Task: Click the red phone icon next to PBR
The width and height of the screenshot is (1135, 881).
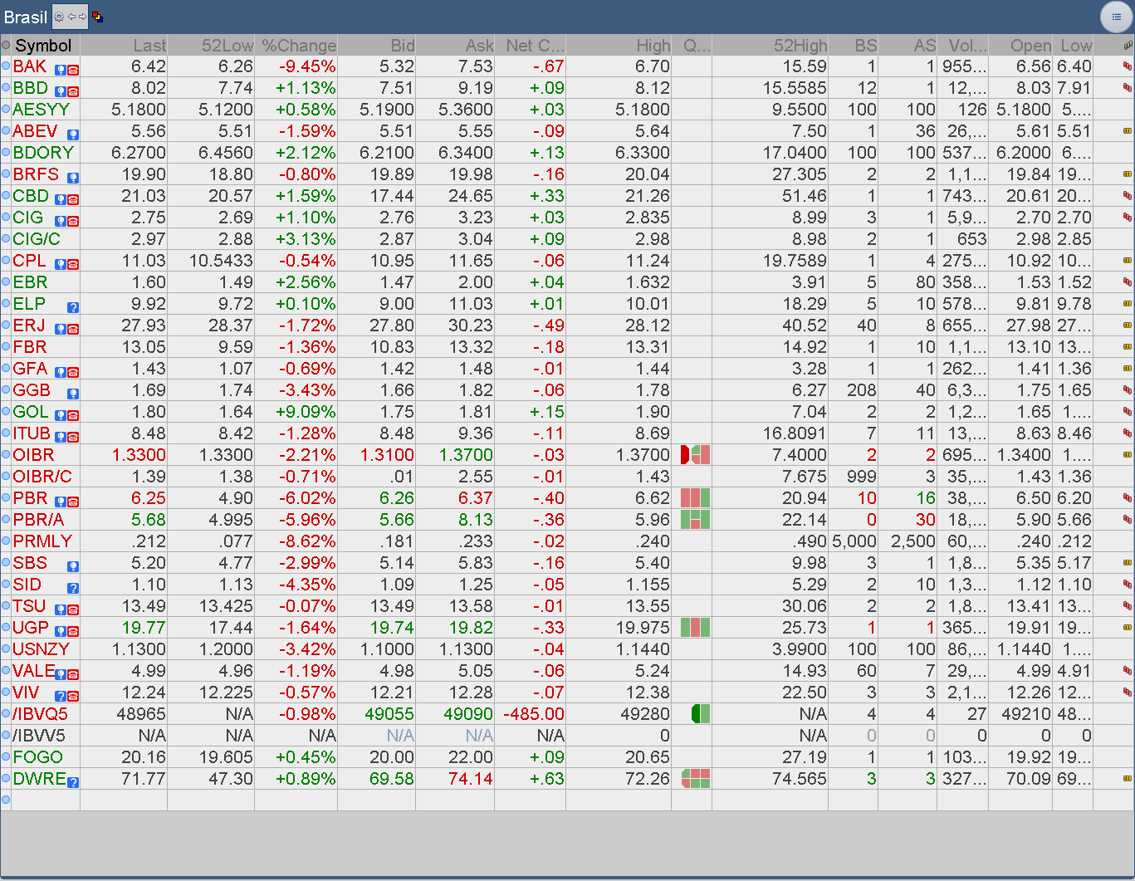Action: coord(73,502)
